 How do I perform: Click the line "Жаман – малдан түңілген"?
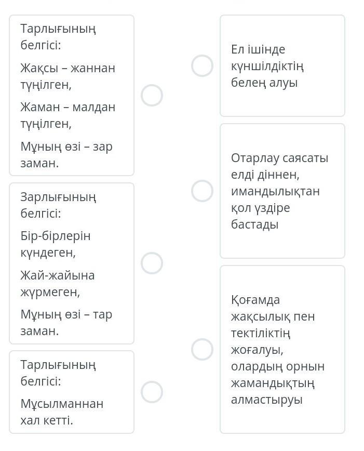tap(68, 115)
